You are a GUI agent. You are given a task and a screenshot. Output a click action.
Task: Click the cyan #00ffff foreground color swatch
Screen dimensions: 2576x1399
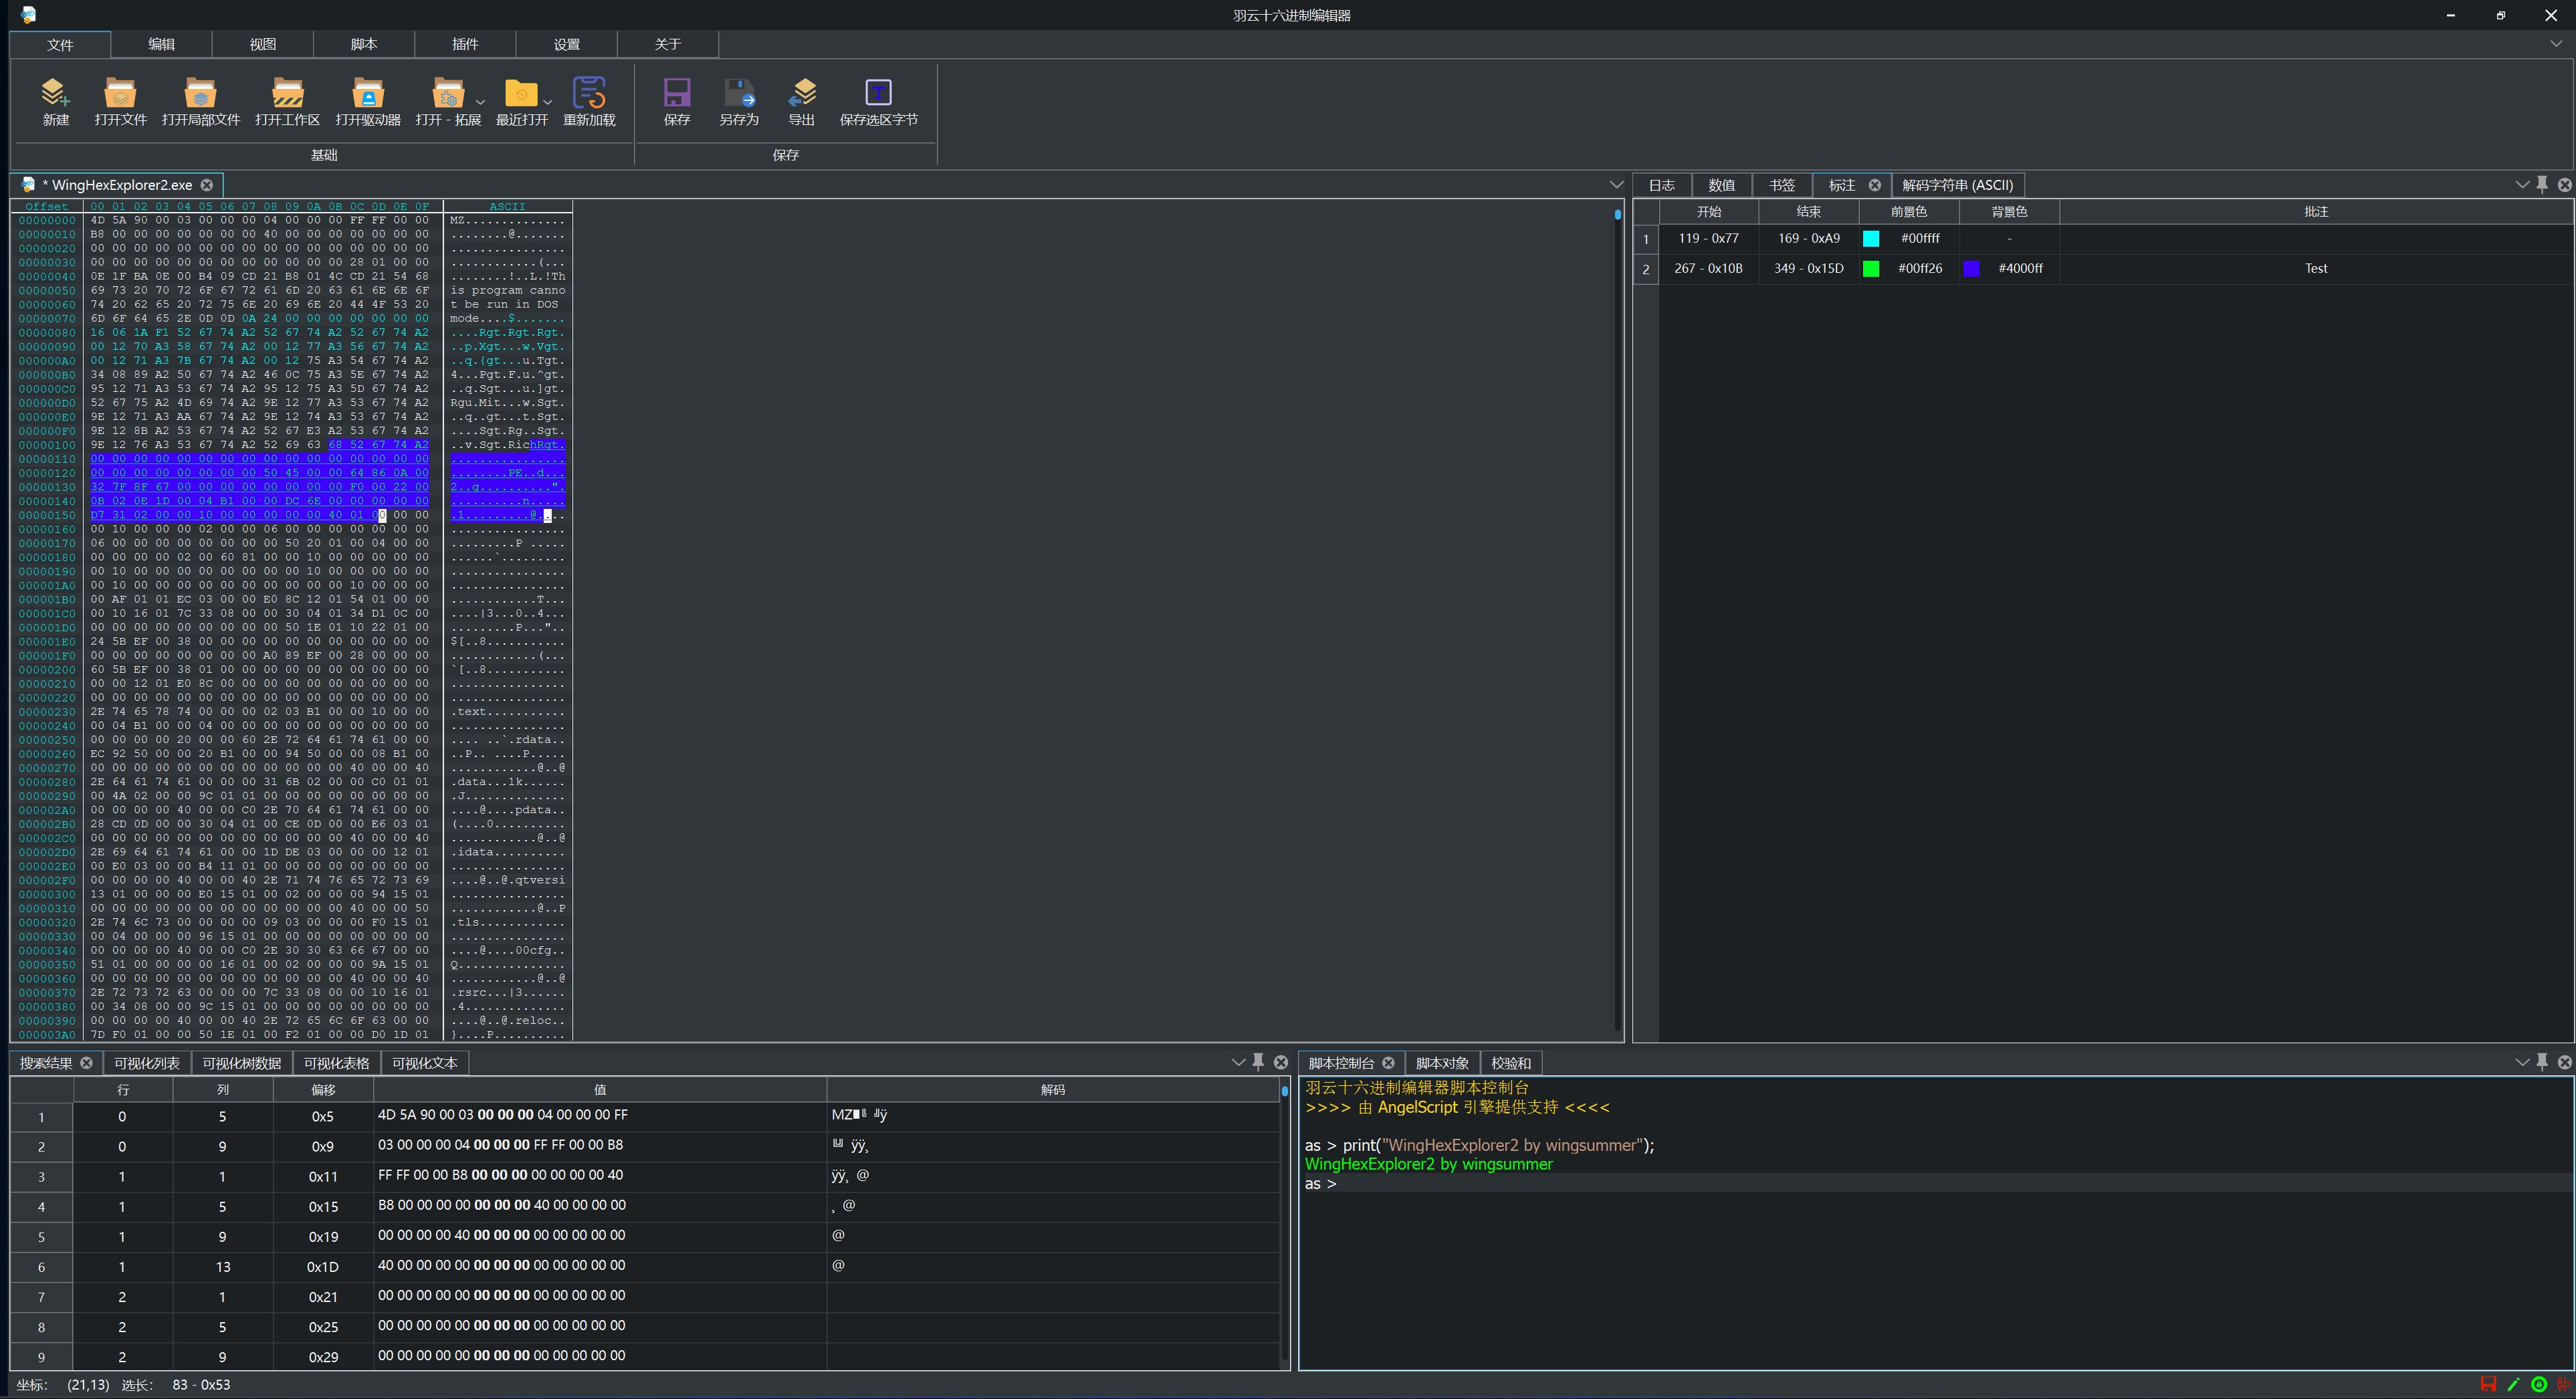coord(1871,239)
